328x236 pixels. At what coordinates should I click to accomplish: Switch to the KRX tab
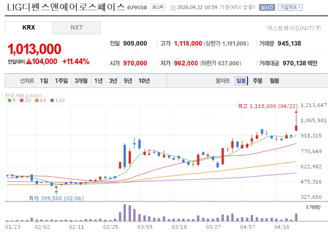coord(29,28)
